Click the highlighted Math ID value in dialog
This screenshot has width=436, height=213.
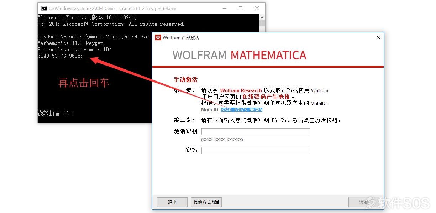point(242,110)
